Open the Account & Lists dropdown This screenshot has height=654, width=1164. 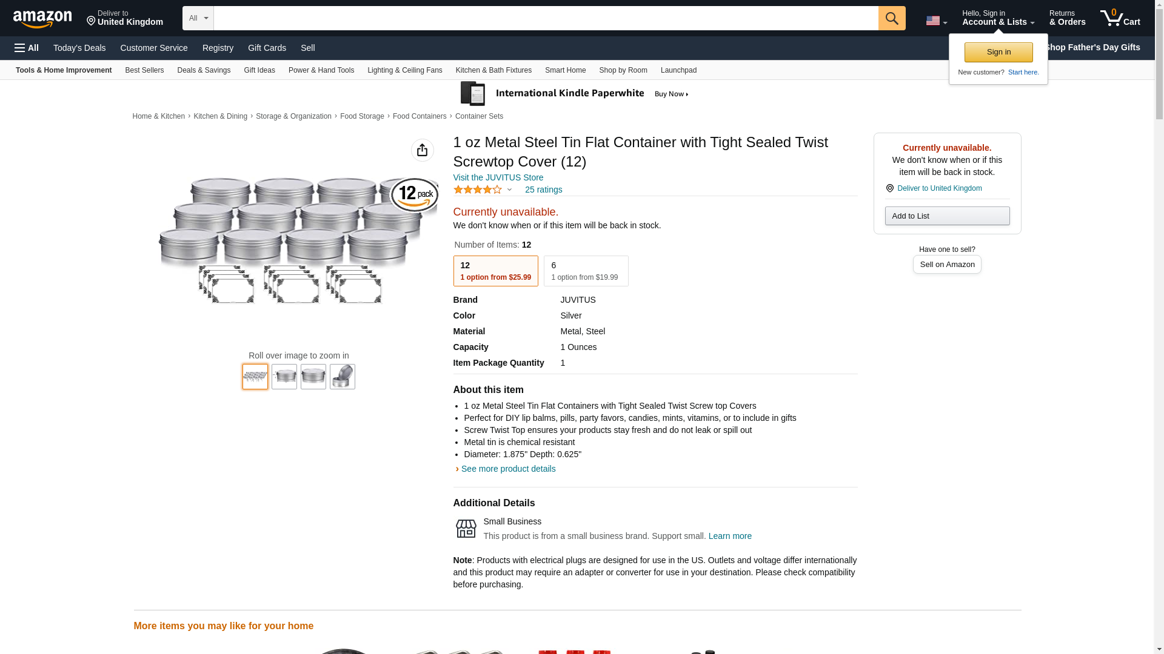(998, 18)
